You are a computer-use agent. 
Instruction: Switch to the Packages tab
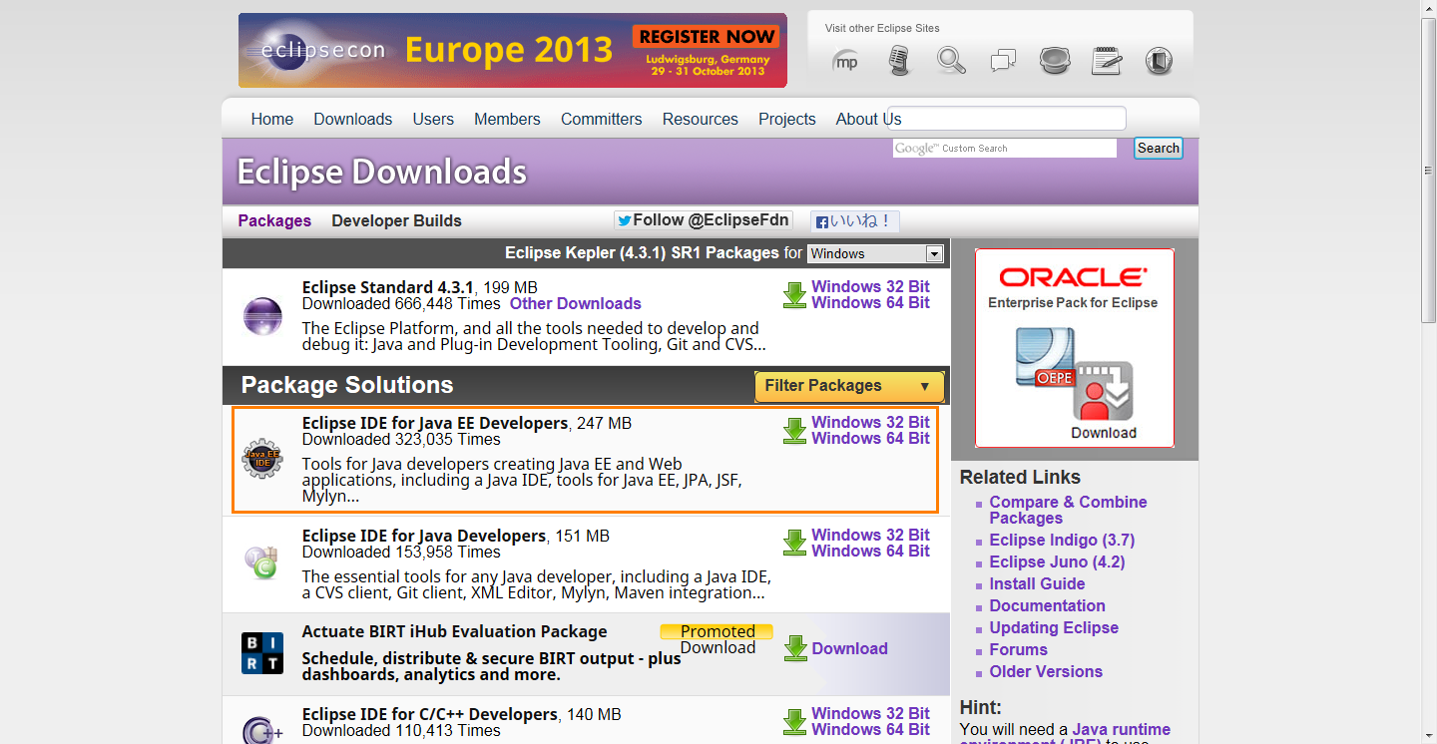tap(274, 220)
